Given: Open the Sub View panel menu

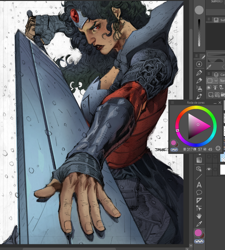Looking at the screenshot, I should pos(209,19).
